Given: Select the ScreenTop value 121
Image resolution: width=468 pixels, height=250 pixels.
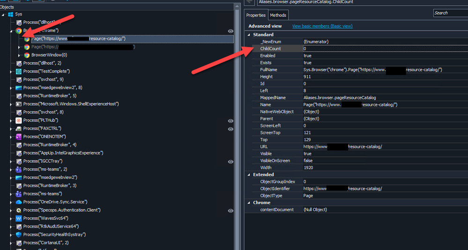Looking at the screenshot, I should 307,133.
